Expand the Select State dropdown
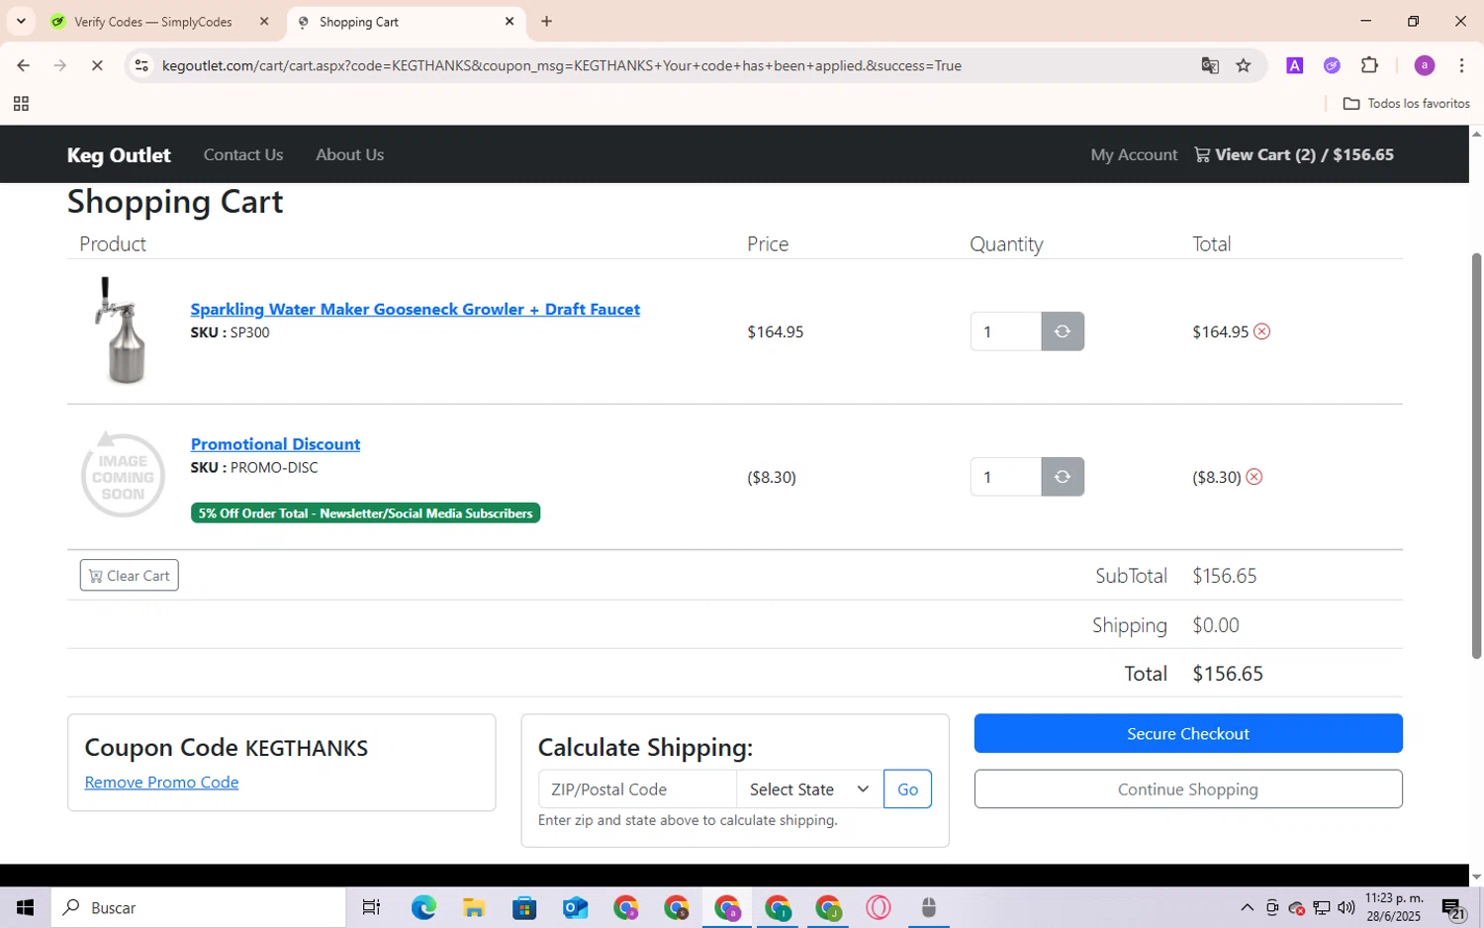The height and width of the screenshot is (928, 1484). click(x=810, y=789)
